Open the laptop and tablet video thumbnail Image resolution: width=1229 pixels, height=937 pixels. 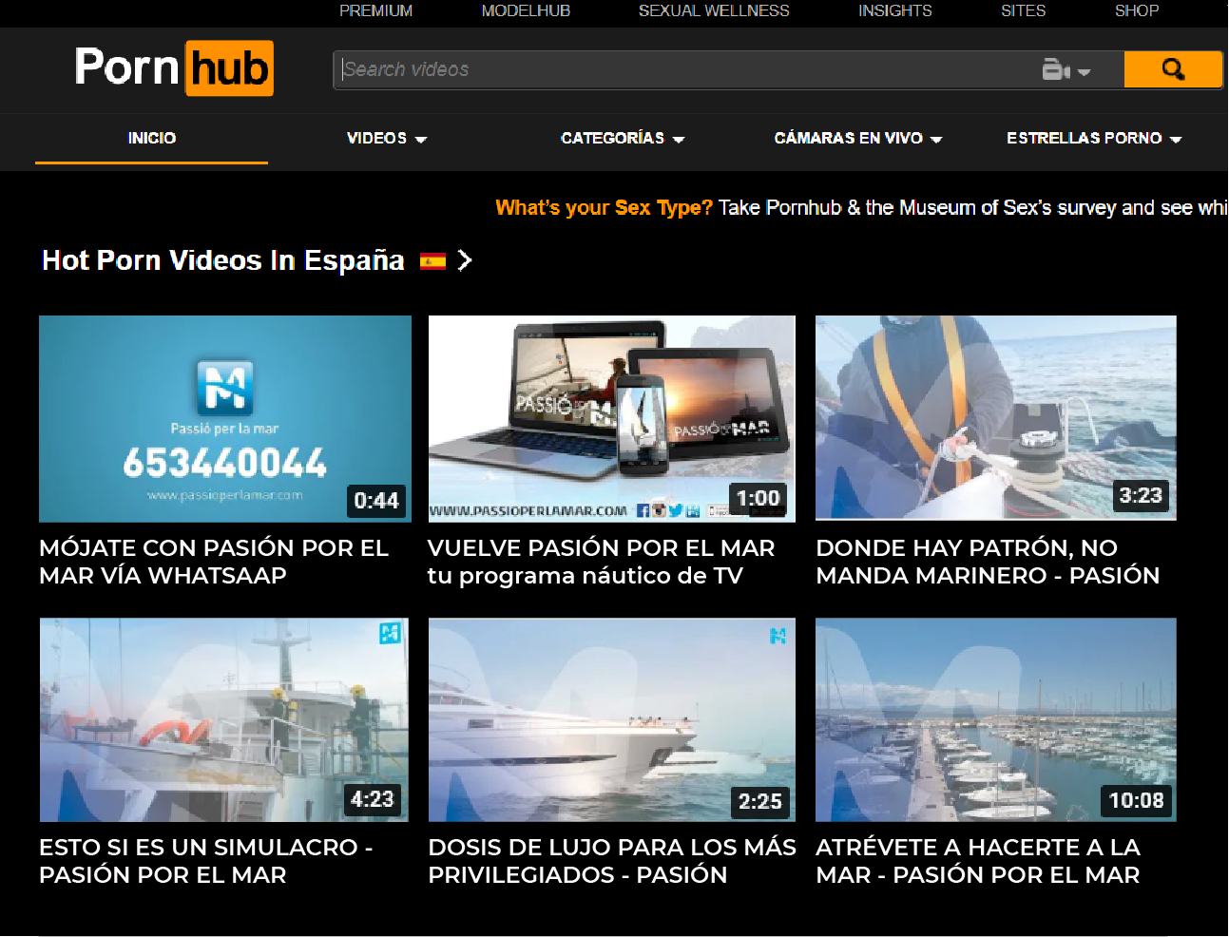tap(611, 419)
